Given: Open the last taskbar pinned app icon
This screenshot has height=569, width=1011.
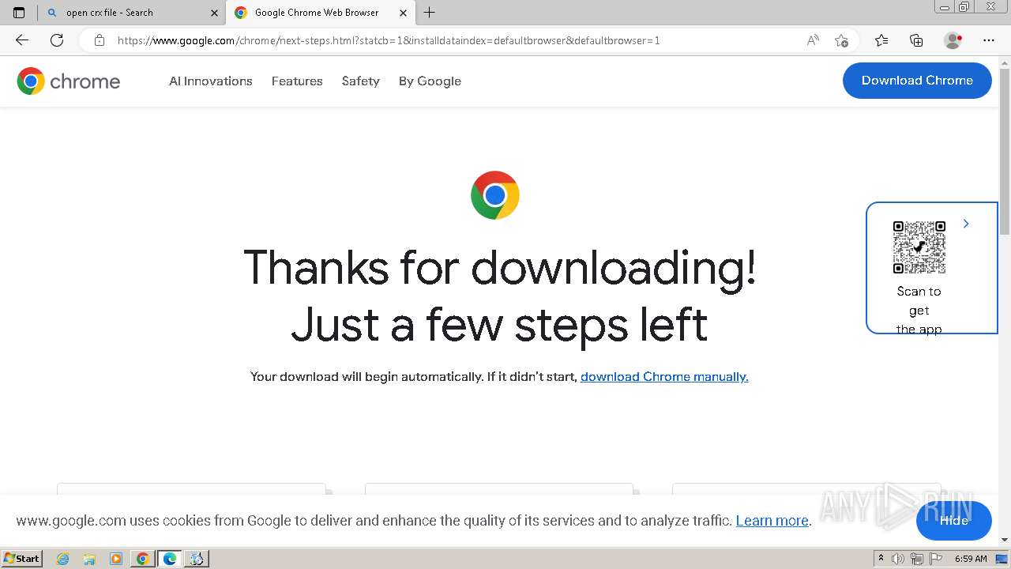Looking at the screenshot, I should coord(197,559).
